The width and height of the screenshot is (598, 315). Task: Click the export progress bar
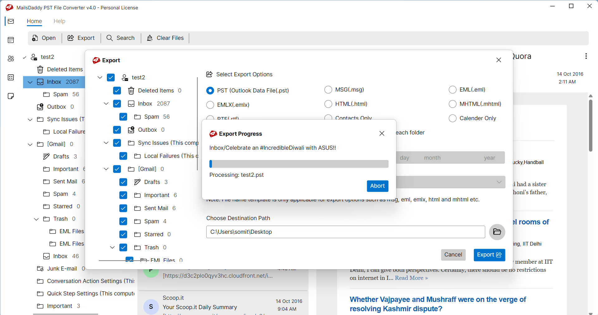[x=299, y=164]
